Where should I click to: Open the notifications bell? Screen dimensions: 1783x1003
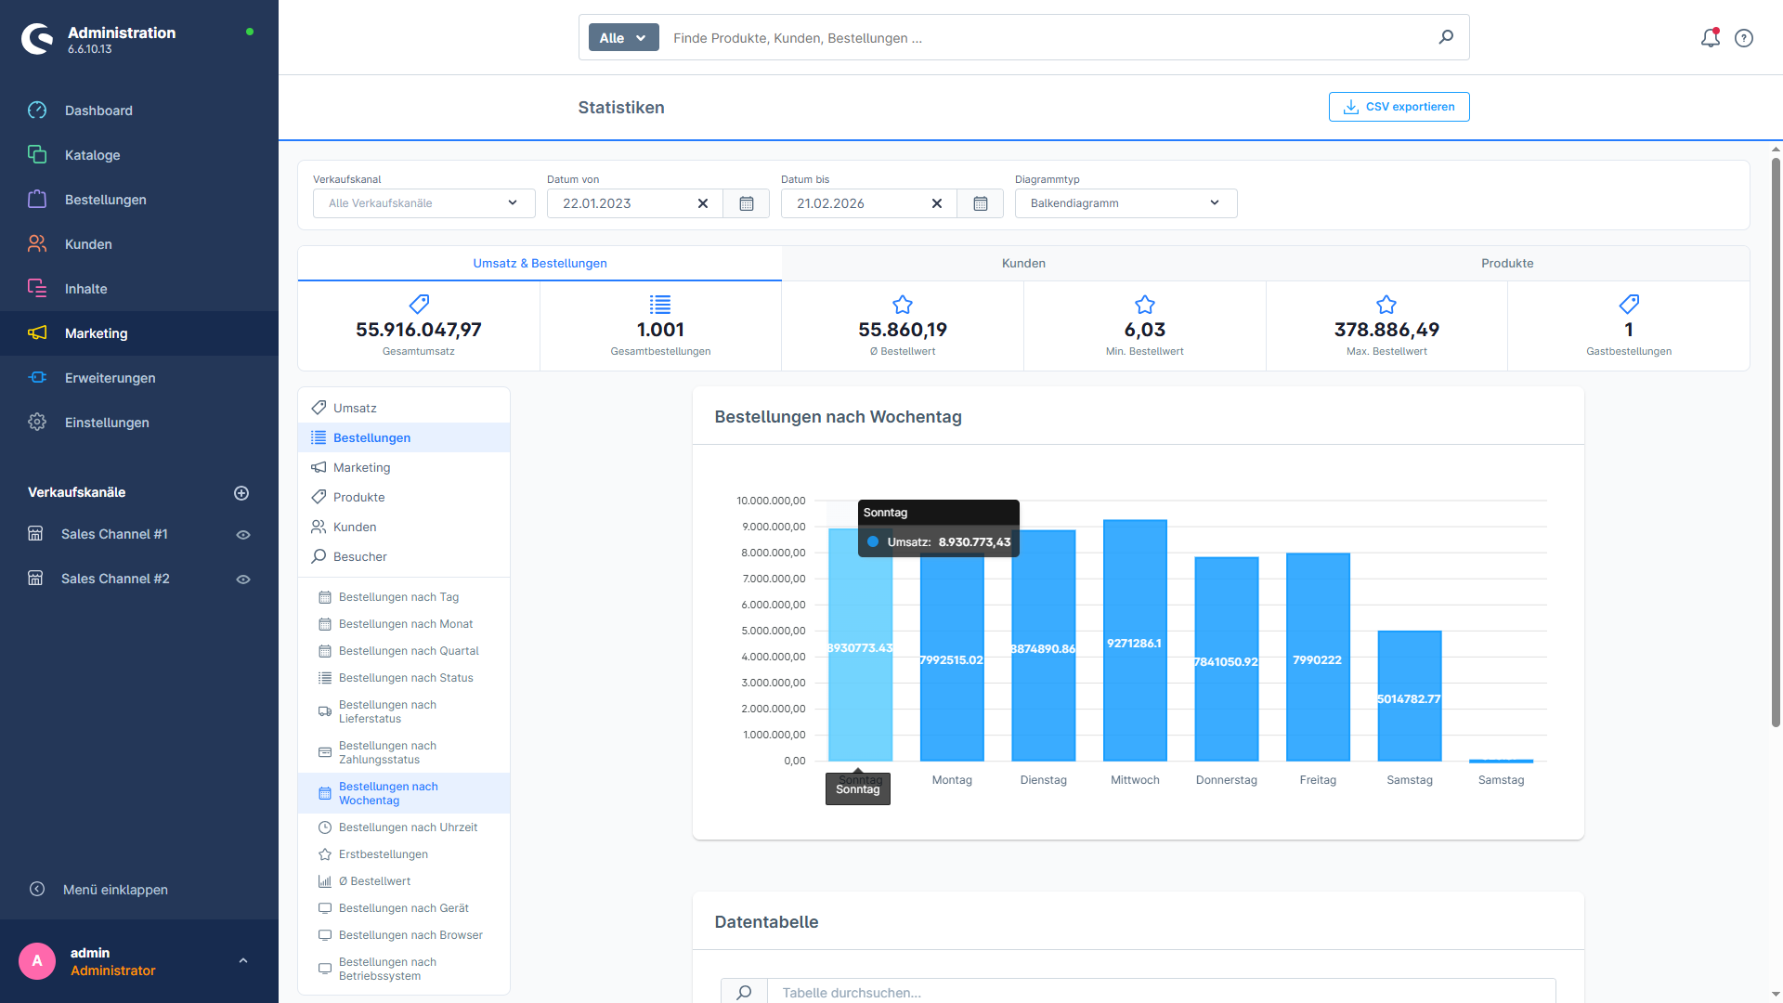pyautogui.click(x=1710, y=38)
